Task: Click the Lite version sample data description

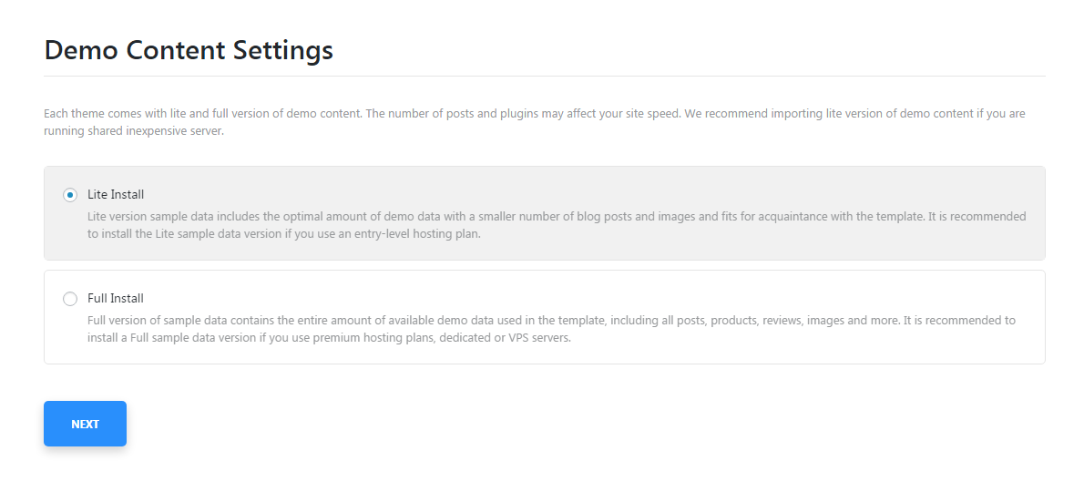Action: [557, 225]
